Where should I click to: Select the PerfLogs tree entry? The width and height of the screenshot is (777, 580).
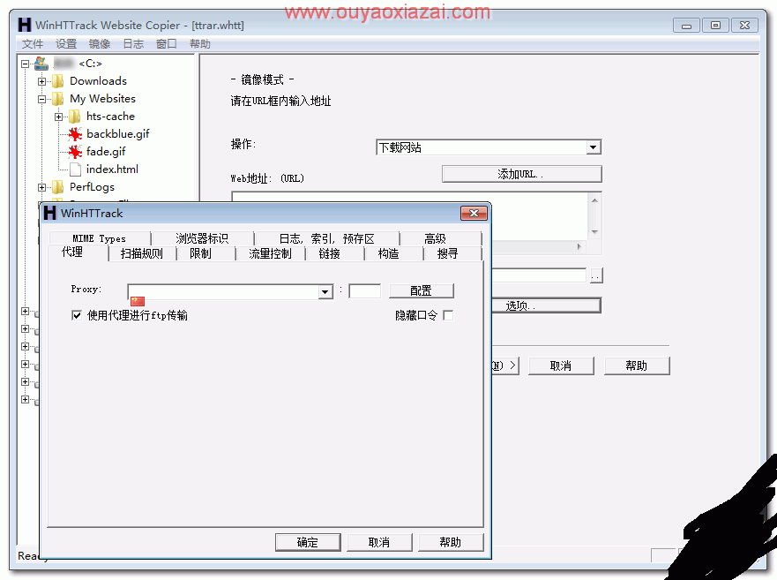tap(93, 187)
